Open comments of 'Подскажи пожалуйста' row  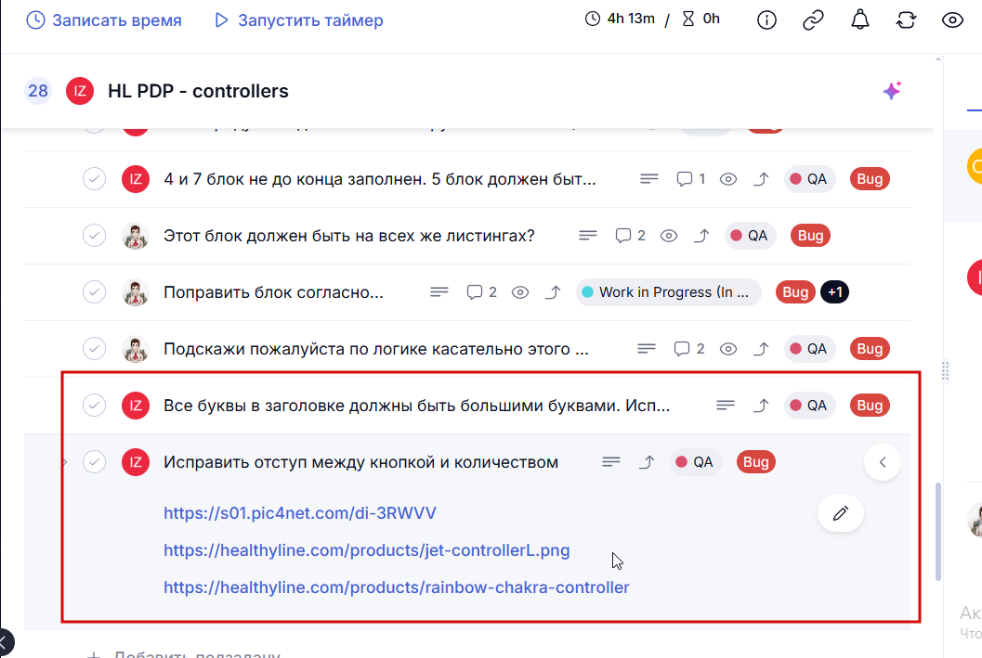click(689, 348)
